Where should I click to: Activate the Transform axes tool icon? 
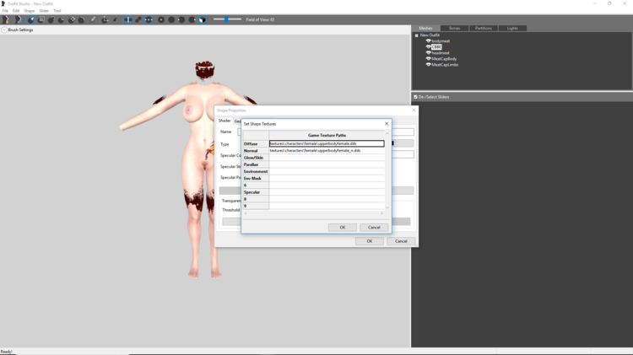(105, 19)
